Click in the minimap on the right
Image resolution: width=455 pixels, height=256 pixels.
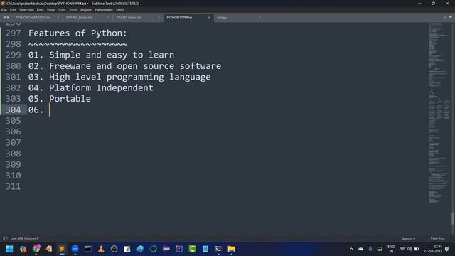pyautogui.click(x=439, y=113)
